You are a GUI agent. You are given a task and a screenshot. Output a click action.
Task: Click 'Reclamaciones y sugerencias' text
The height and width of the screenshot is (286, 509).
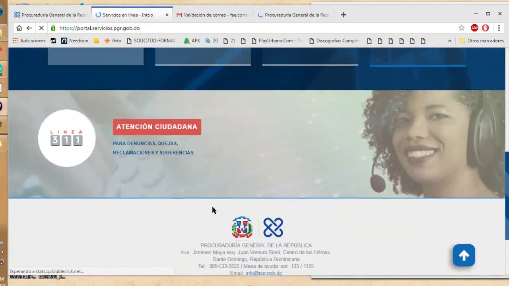coord(153,153)
